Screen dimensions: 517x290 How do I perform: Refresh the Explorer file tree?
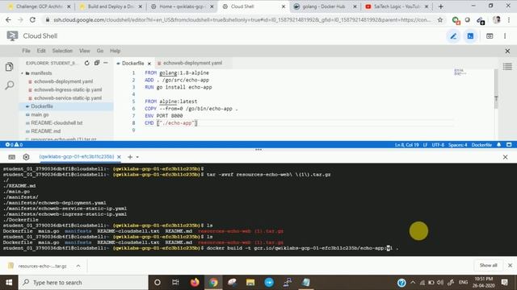(86, 63)
